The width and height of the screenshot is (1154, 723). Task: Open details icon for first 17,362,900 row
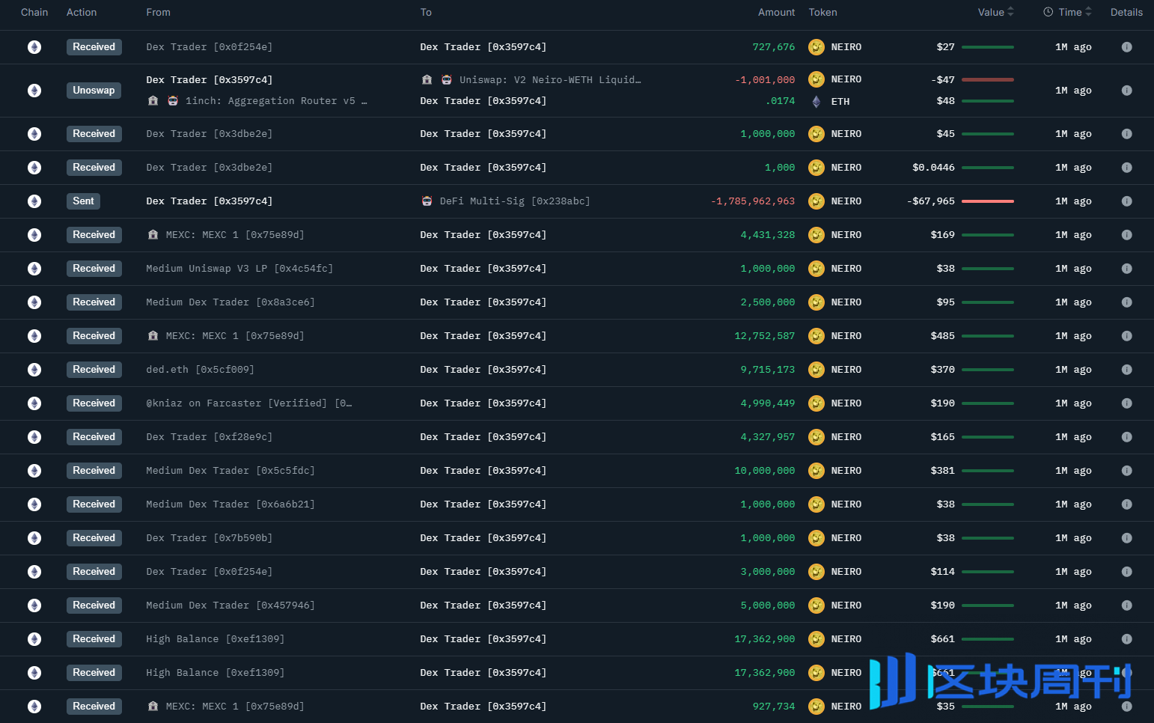click(1126, 639)
